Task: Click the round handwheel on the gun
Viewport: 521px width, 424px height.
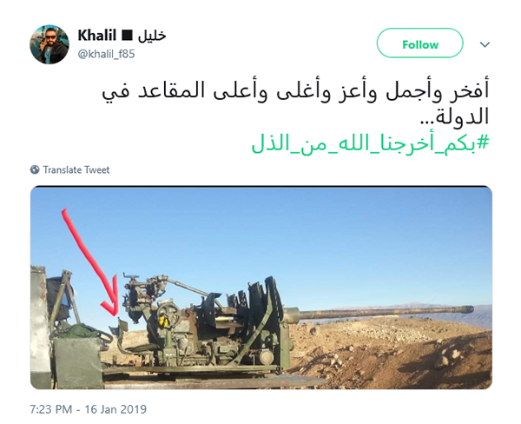Action: click(168, 315)
